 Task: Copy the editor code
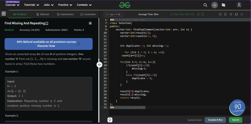click(220, 14)
